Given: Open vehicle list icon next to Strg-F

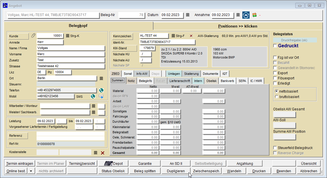Looking at the screenshot, I should [173, 36].
